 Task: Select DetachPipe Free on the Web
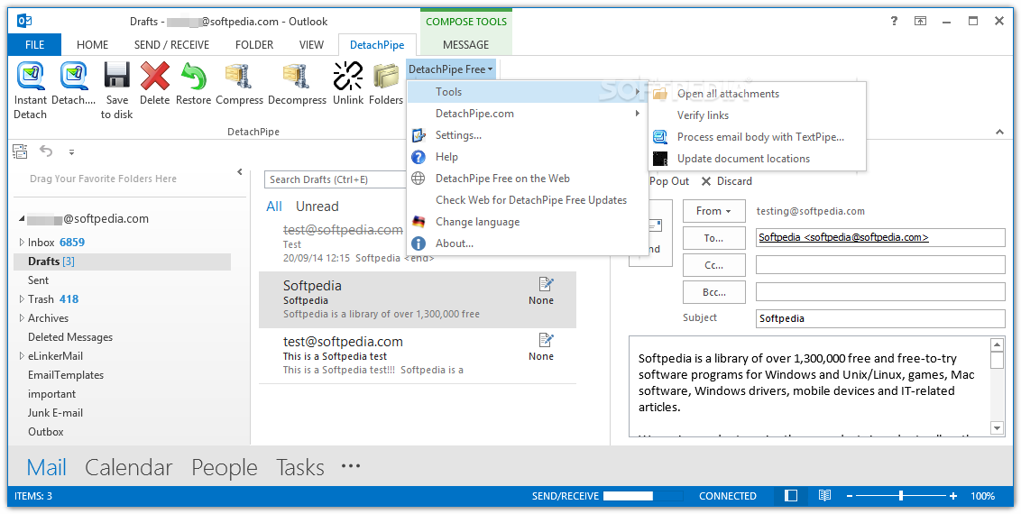coord(528,179)
